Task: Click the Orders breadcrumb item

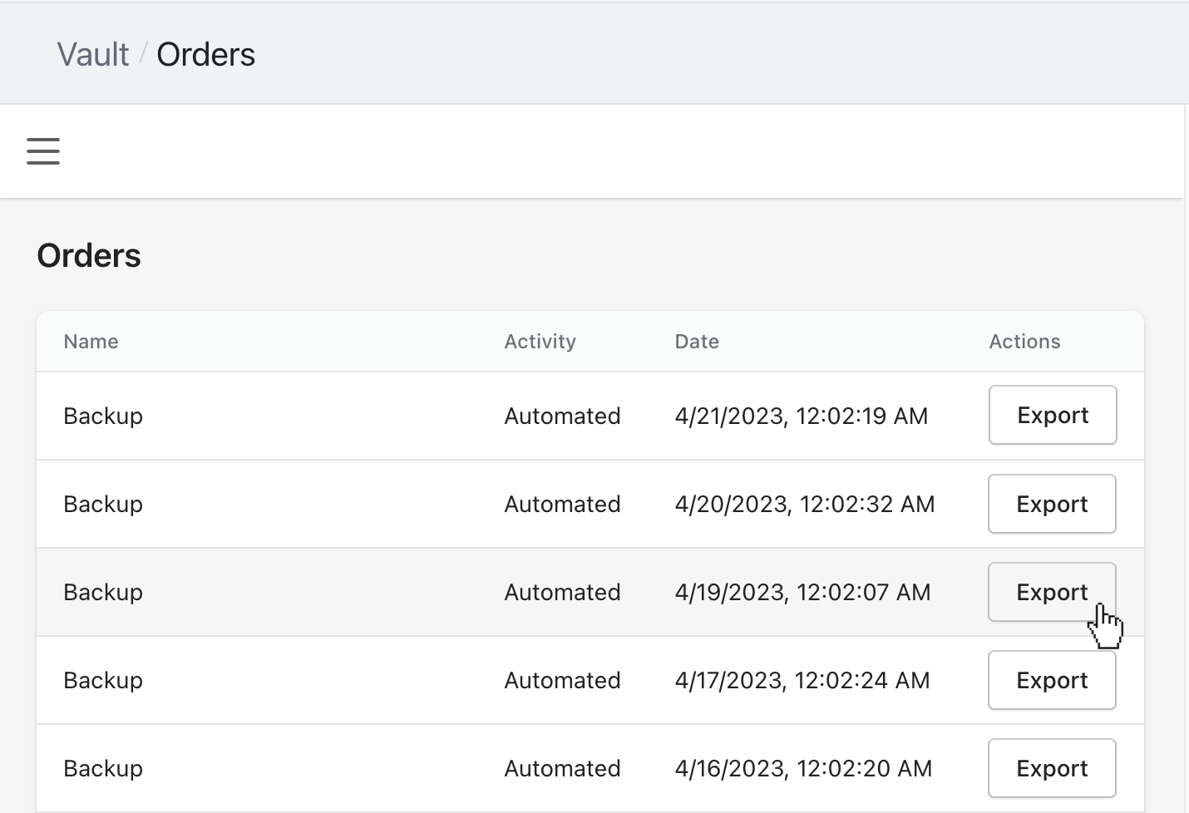Action: coord(205,55)
